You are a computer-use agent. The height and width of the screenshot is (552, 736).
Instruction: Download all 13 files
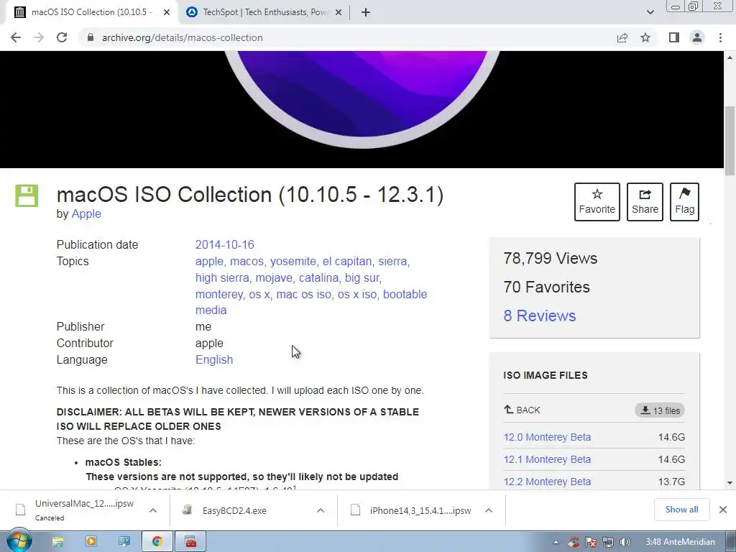pyautogui.click(x=660, y=410)
